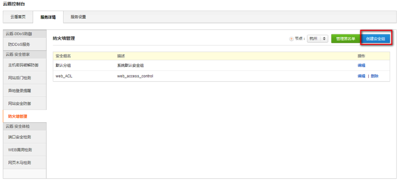Open 网站安全防御 in the sidebar
Image resolution: width=399 pixels, height=181 pixels.
(x=25, y=103)
